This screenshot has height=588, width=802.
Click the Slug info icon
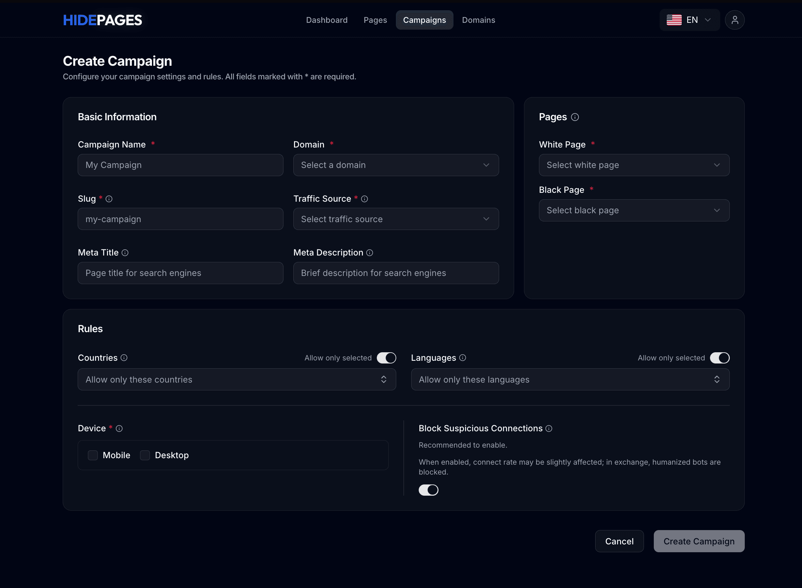(x=109, y=199)
